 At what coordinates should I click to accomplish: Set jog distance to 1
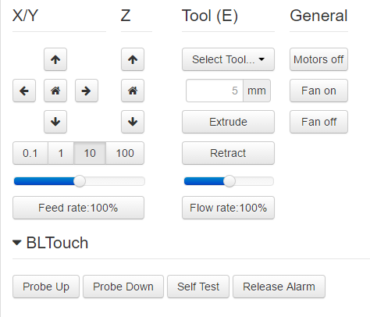click(61, 153)
